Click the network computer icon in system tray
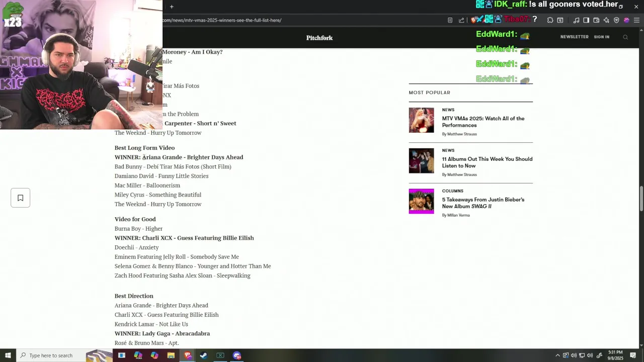 pyautogui.click(x=582, y=355)
